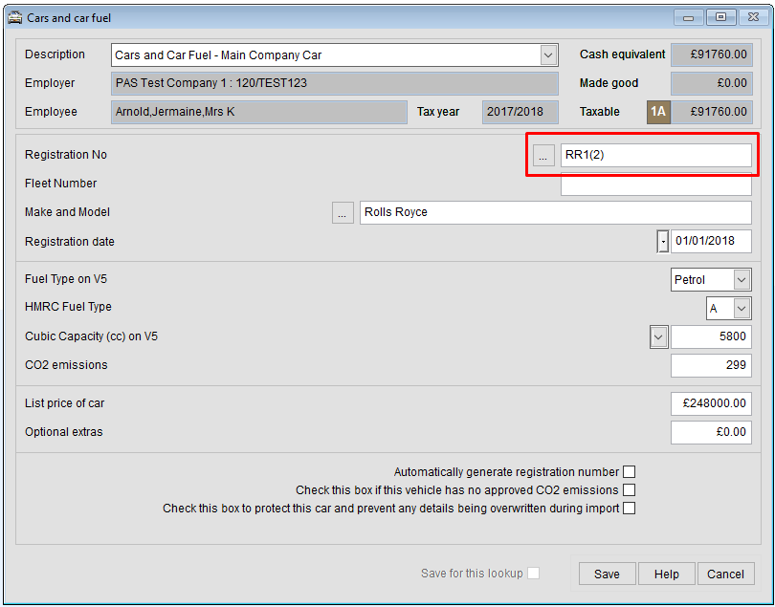This screenshot has width=775, height=607.
Task: Close the Cars and car fuel window
Action: point(753,17)
